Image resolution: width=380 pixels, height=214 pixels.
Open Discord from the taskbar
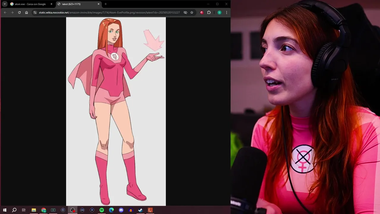[x=121, y=210]
